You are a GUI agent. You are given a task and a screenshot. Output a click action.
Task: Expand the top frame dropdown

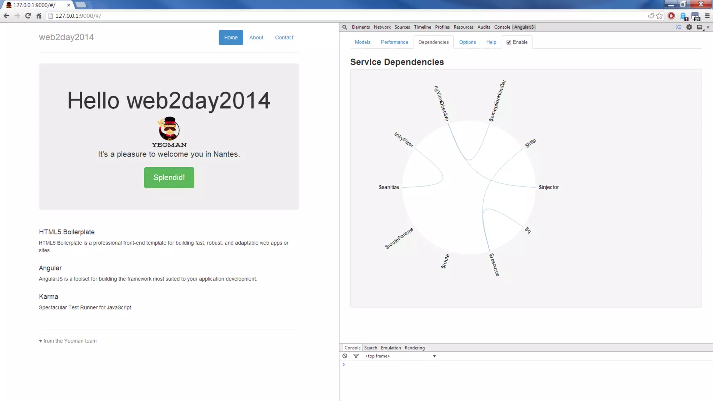coord(434,356)
